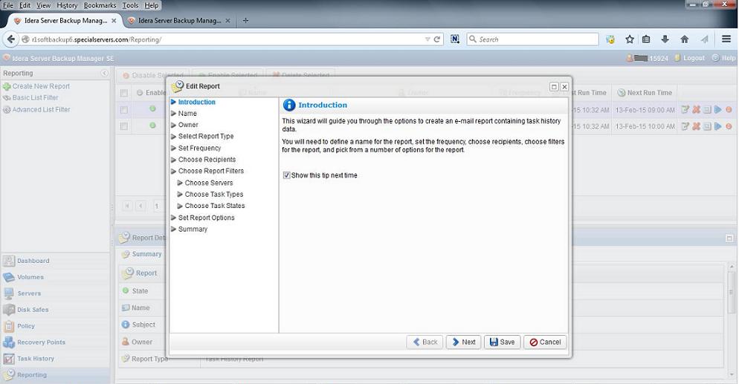Click the Next button in wizard
Screen dimensions: 739x384
coord(464,342)
